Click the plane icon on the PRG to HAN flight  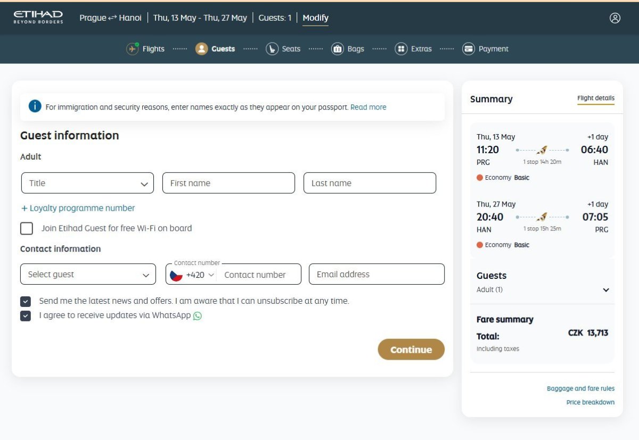pyautogui.click(x=542, y=150)
